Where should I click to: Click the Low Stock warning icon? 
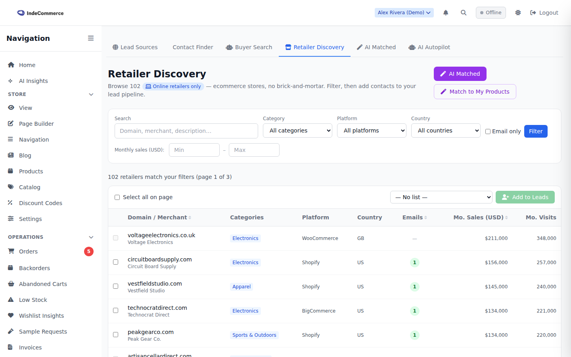point(11,299)
